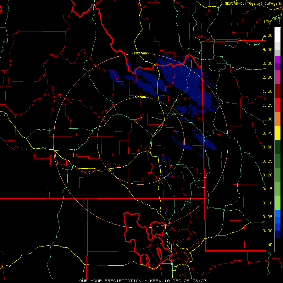The width and height of the screenshot is (283, 283).
Task: Select the dark red swatch below 1.50
Action: [278, 91]
